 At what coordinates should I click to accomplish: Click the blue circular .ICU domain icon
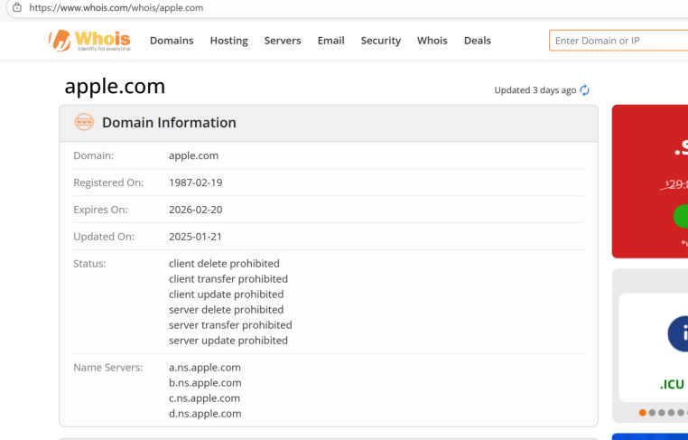677,333
